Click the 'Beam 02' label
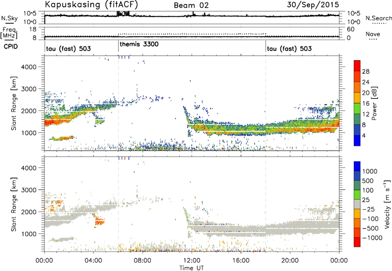The image size is (392, 271). (x=191, y=5)
